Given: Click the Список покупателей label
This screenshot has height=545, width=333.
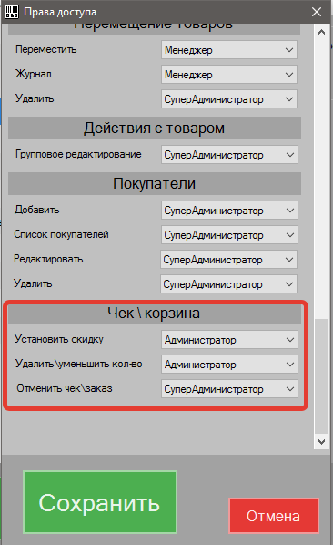Looking at the screenshot, I should (61, 234).
